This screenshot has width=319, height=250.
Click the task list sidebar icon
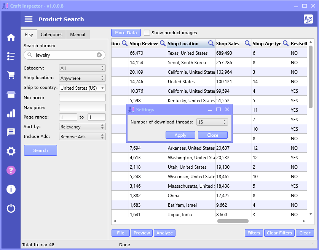pyautogui.click(x=11, y=56)
